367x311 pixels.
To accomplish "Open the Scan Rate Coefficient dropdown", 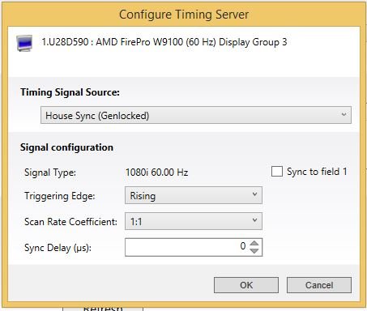I will click(x=194, y=221).
